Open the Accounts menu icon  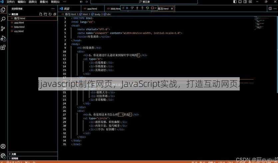click(3, 146)
